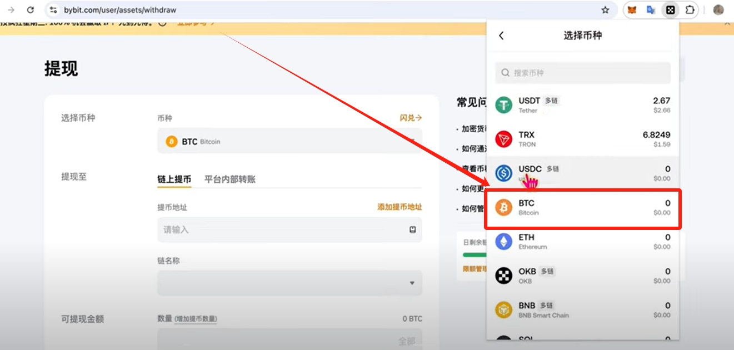Click the OKX wallet extension icon

(x=670, y=10)
